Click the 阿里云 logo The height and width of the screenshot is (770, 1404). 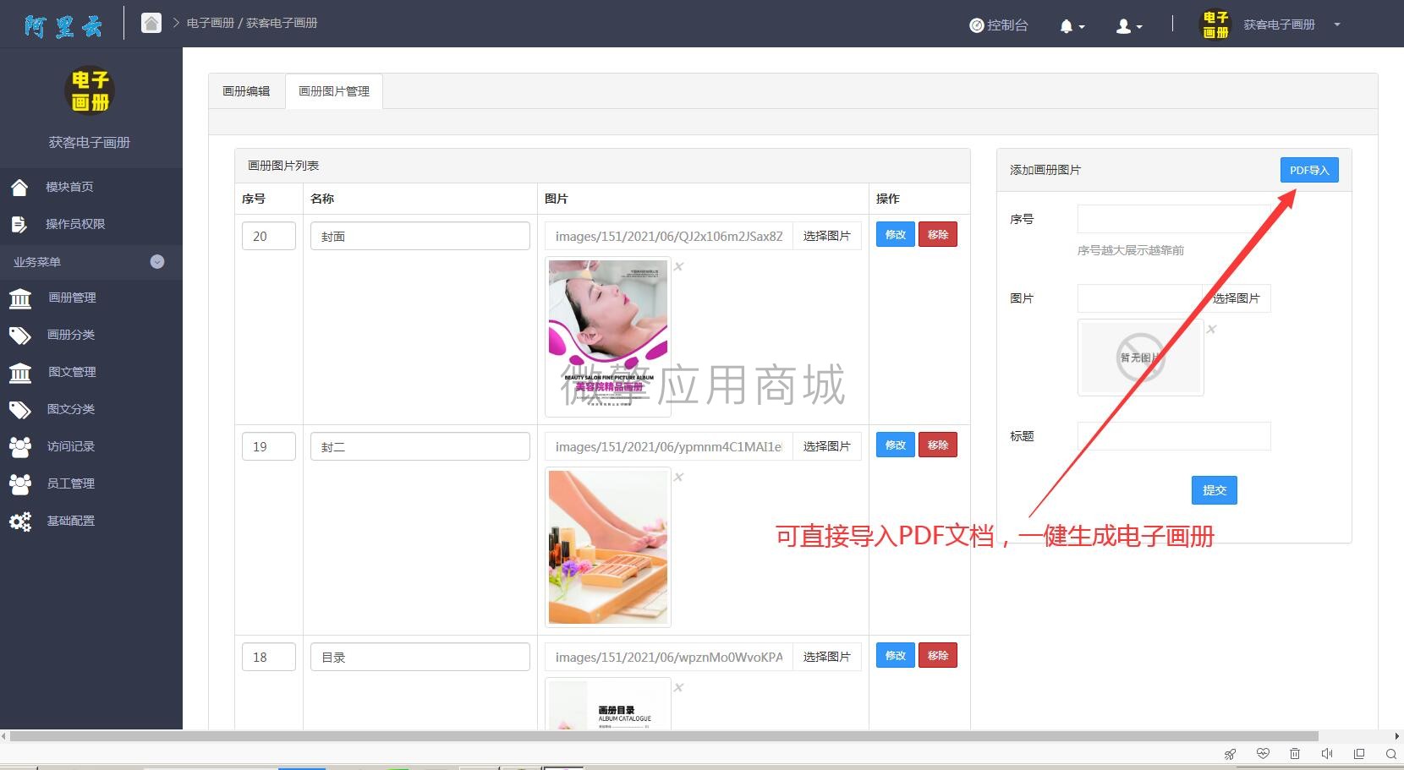pyautogui.click(x=63, y=26)
